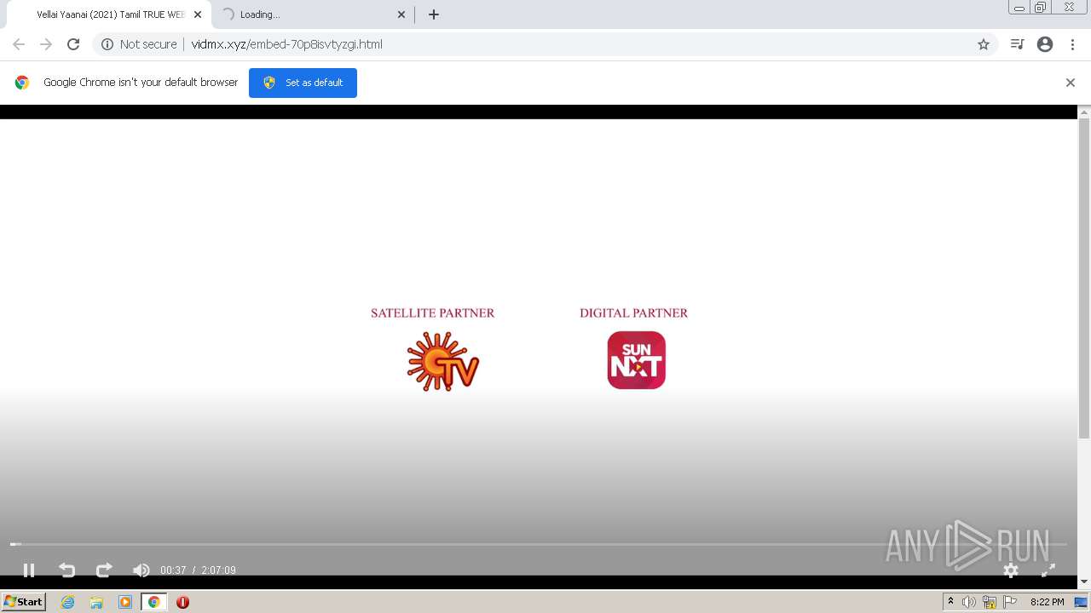Skip forward with the forward arrow icon
The height and width of the screenshot is (613, 1091).
point(104,570)
